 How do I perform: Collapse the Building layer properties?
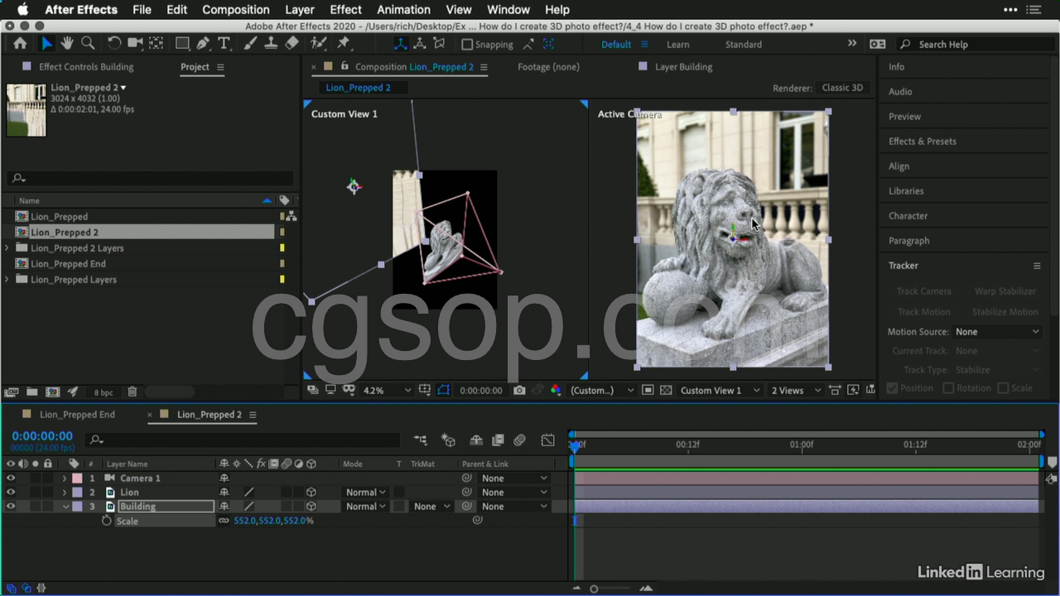click(65, 507)
